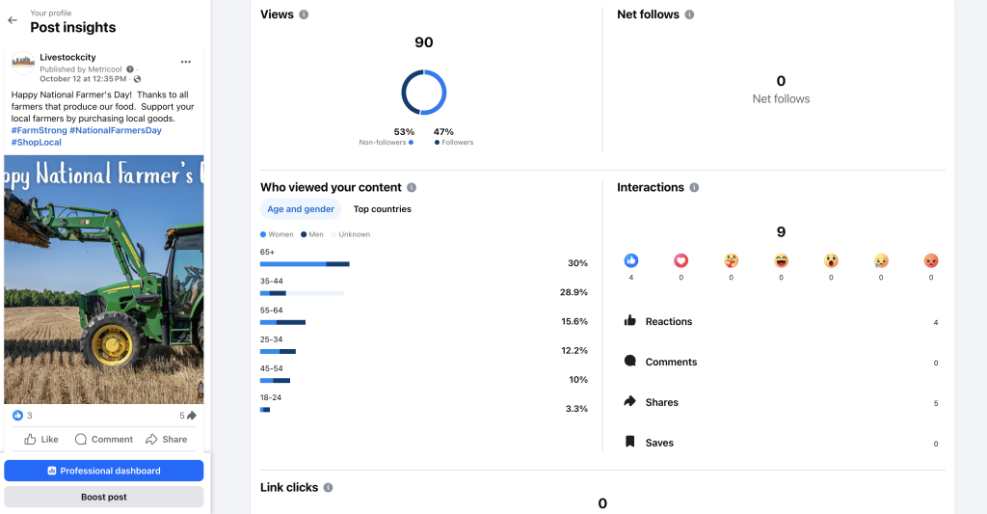
Task: Click the Link clicks info icon
Action: click(328, 488)
